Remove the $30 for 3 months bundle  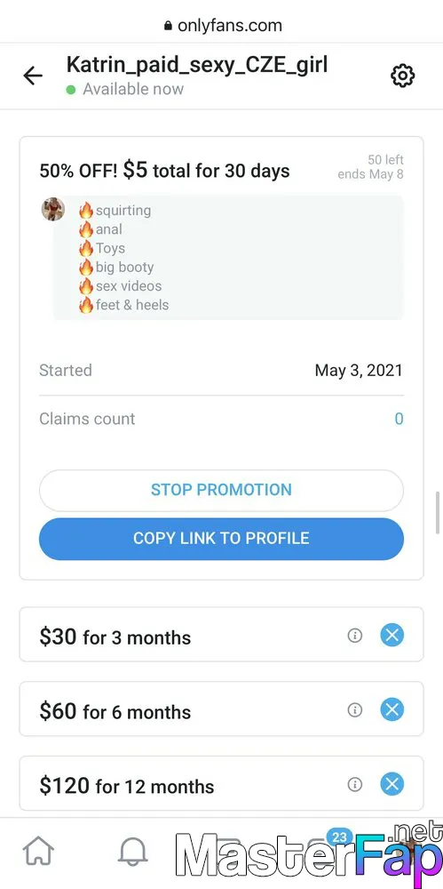point(392,635)
